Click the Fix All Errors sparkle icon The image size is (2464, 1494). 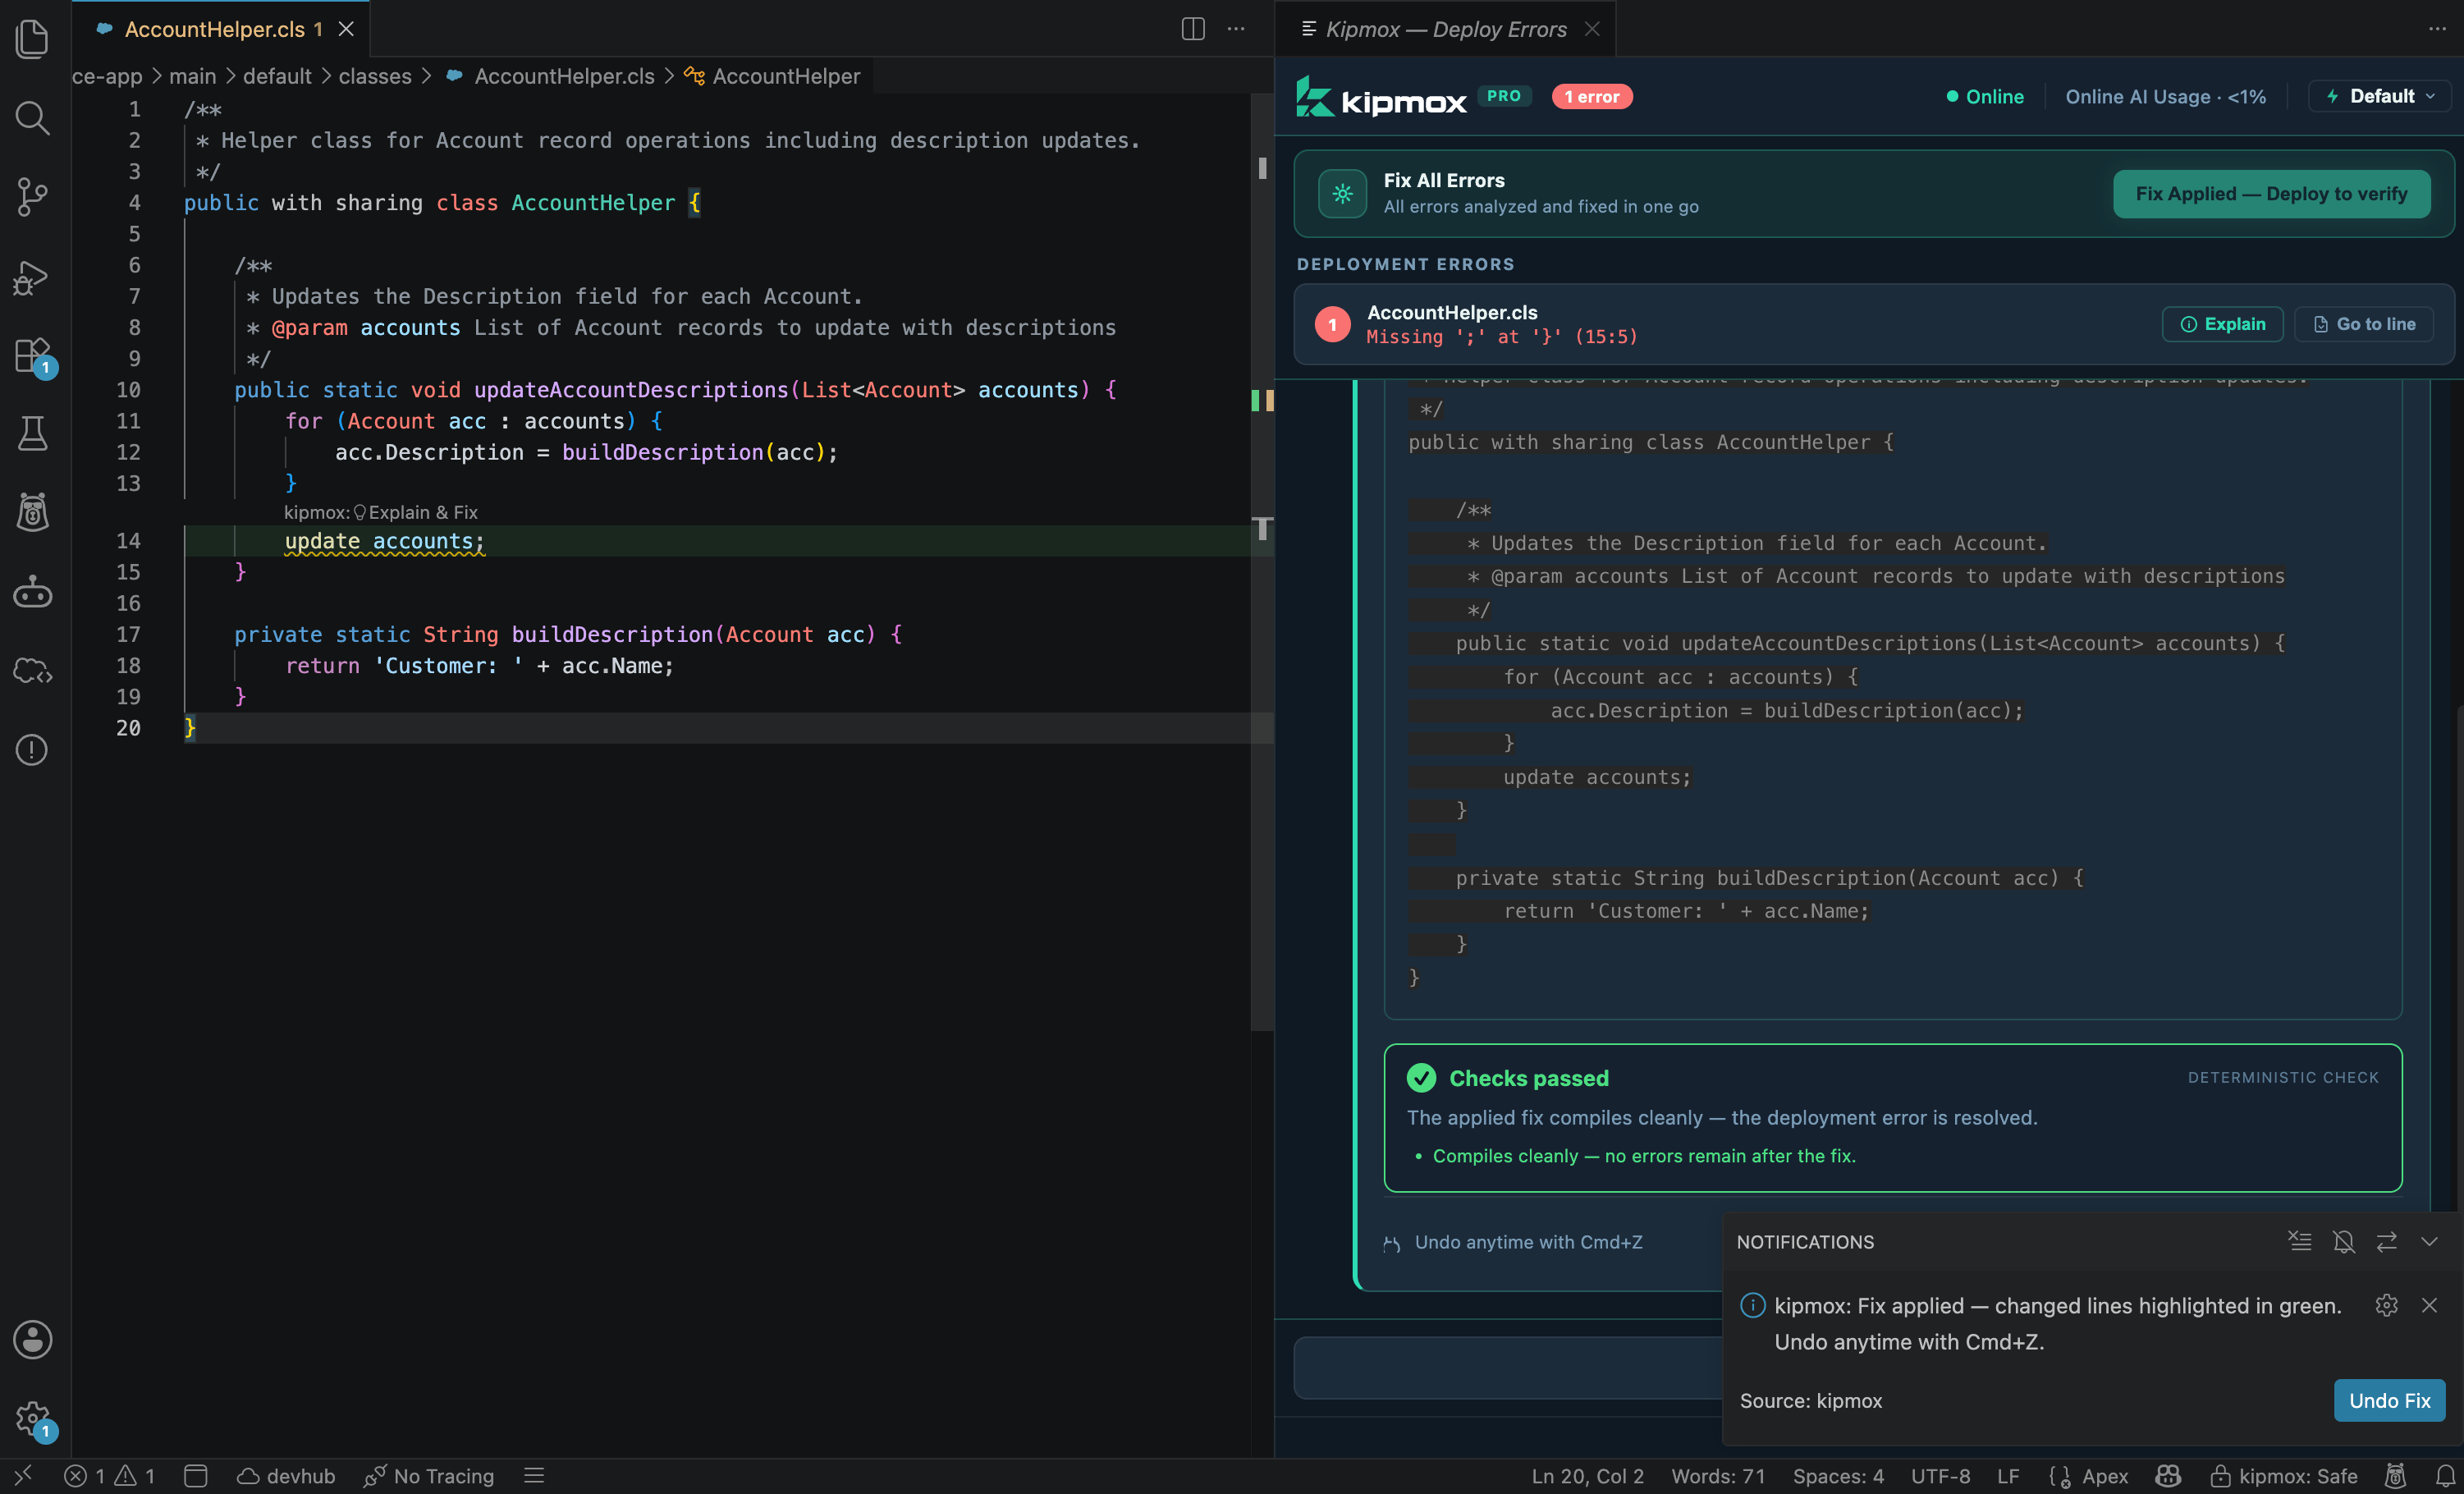click(x=1342, y=194)
